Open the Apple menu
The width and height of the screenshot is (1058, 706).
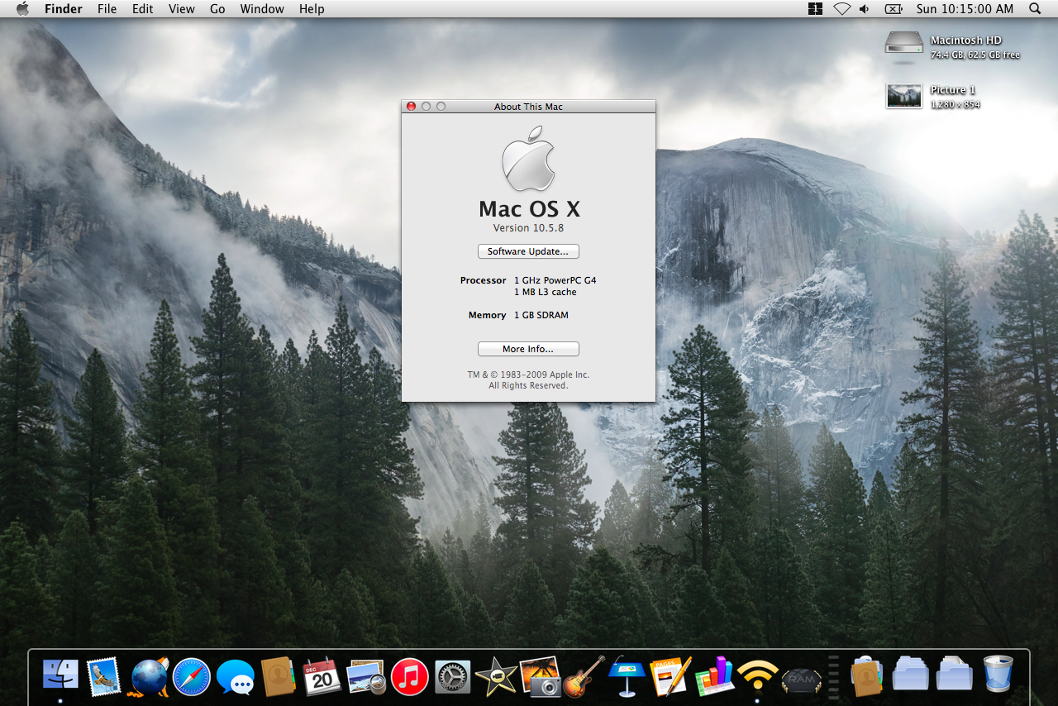(22, 9)
